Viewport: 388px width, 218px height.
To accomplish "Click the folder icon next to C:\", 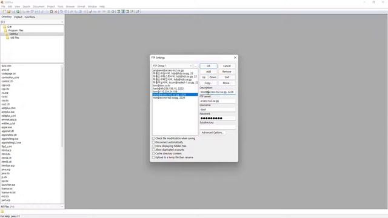I will 4,27.
